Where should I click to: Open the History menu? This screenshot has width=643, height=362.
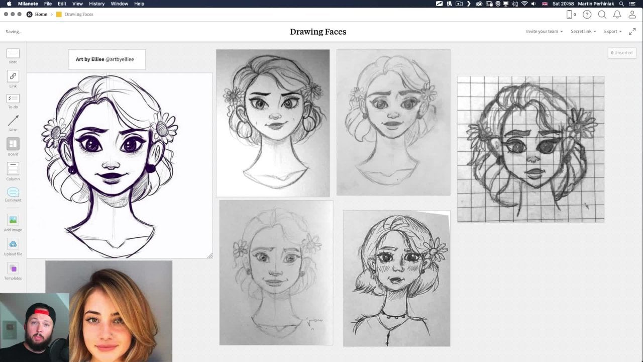click(x=96, y=4)
